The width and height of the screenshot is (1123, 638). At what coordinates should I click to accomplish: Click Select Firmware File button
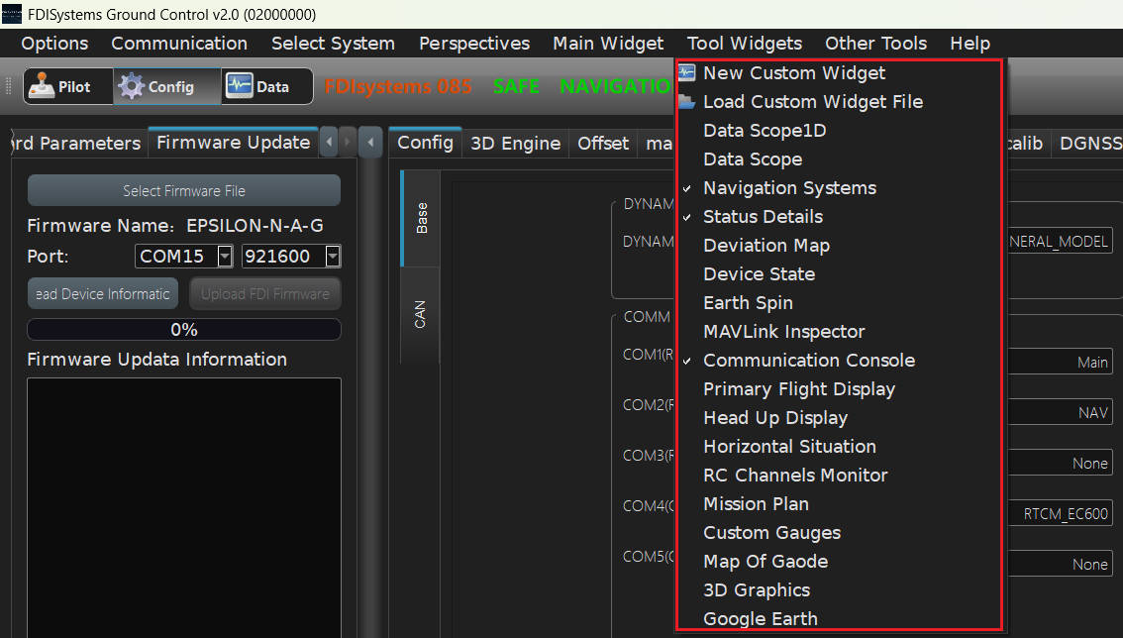(184, 190)
